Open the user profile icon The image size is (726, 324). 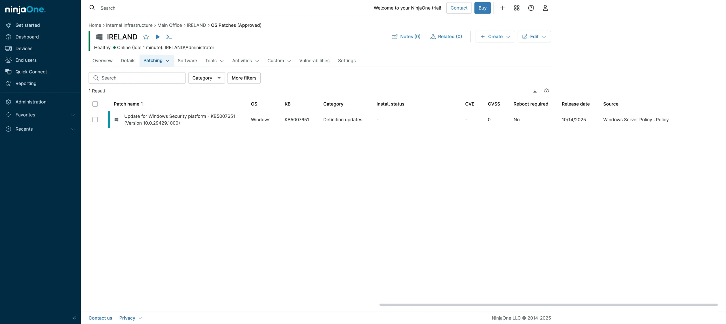pos(545,8)
